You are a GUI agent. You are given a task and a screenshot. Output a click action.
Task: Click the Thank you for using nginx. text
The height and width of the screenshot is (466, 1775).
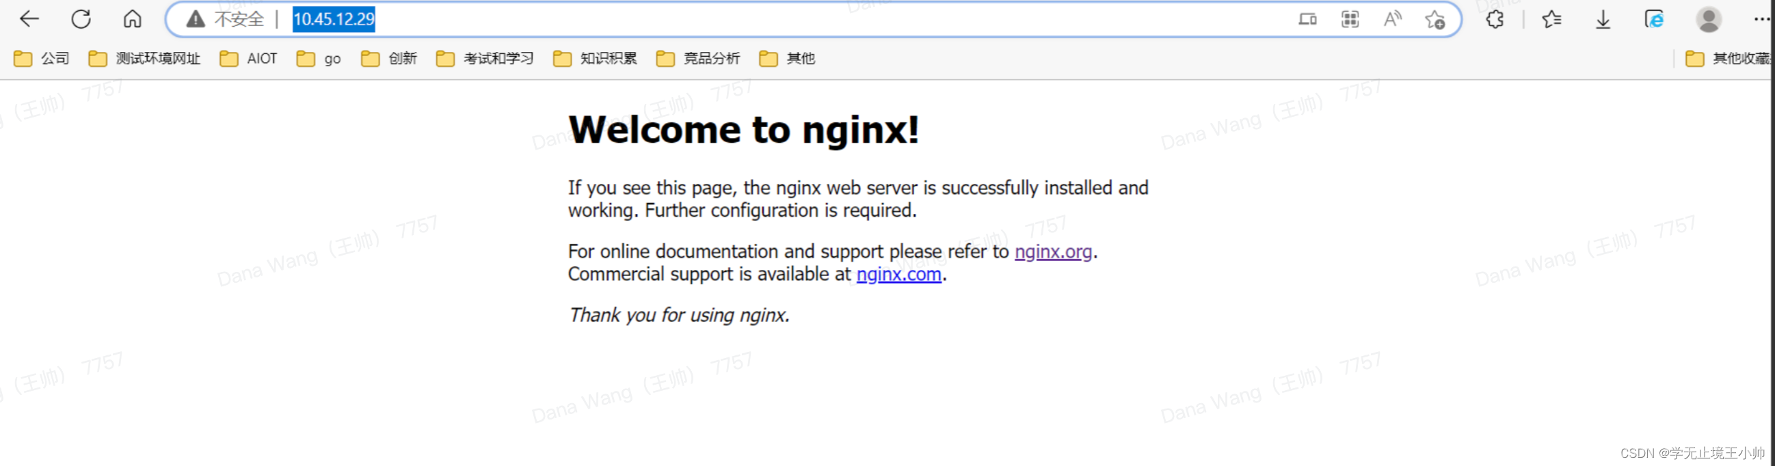[679, 315]
